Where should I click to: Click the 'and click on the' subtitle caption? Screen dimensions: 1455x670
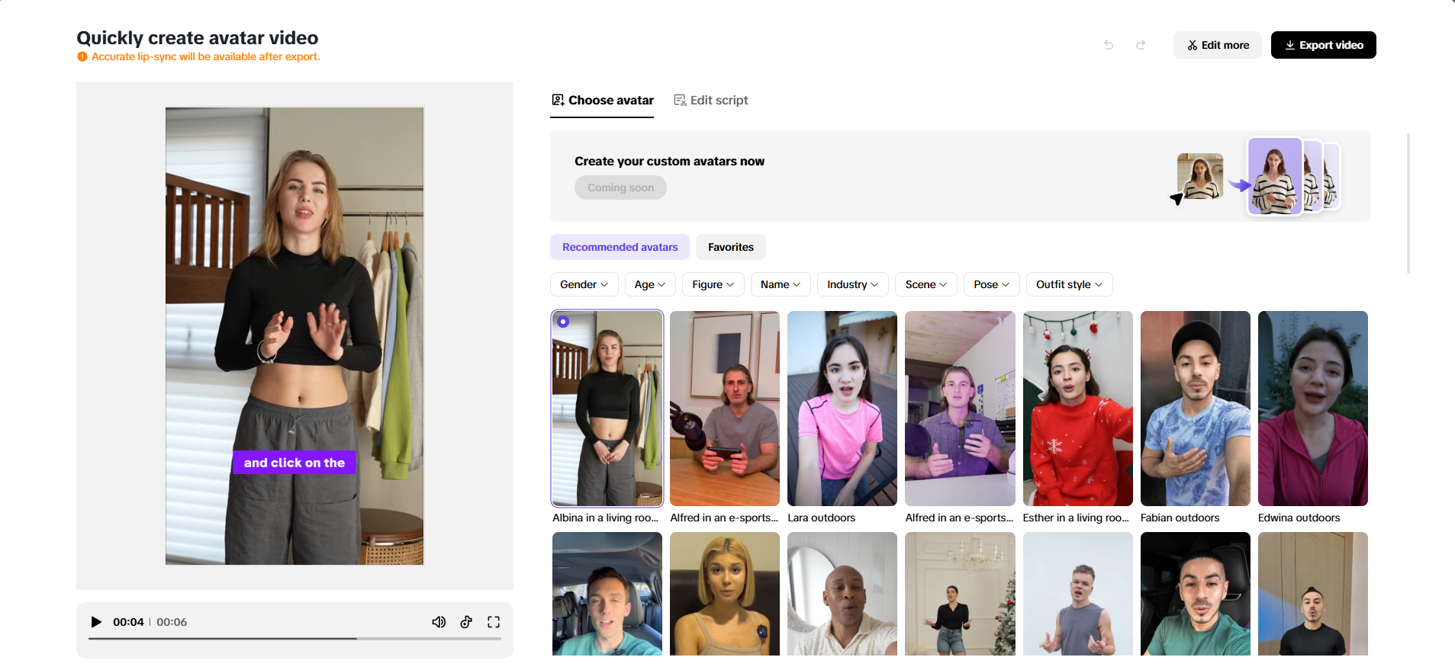click(295, 463)
